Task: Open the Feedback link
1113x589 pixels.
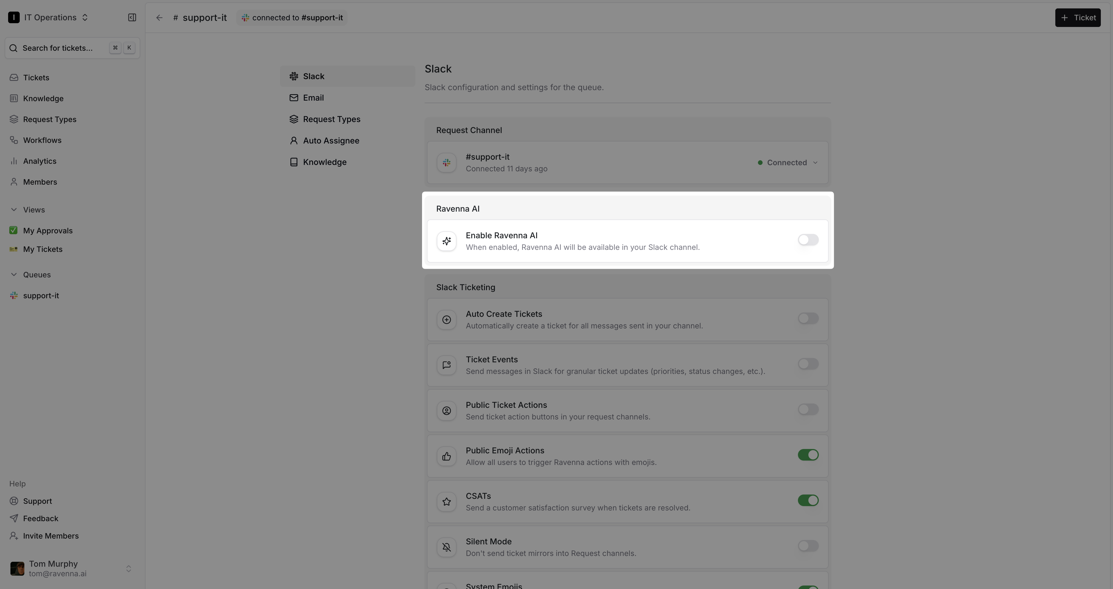Action: point(41,518)
